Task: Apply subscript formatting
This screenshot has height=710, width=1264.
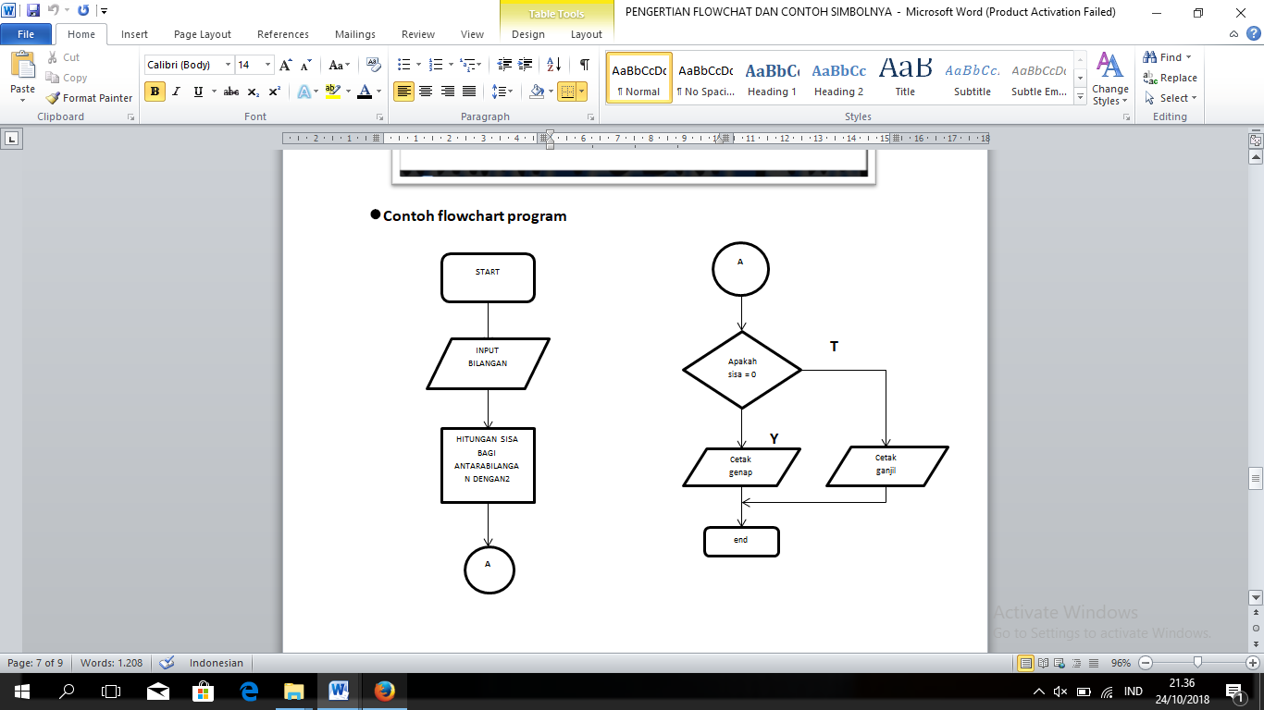Action: 253,92
